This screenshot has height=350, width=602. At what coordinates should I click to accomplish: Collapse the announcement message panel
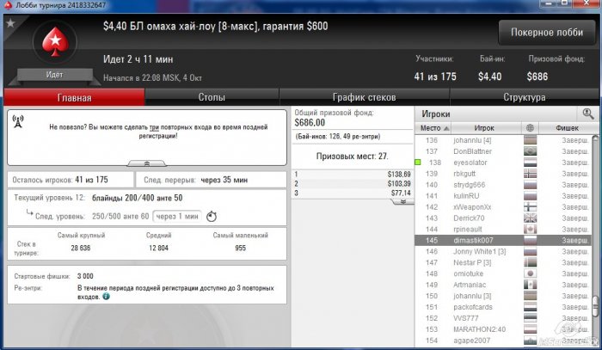[x=147, y=163]
